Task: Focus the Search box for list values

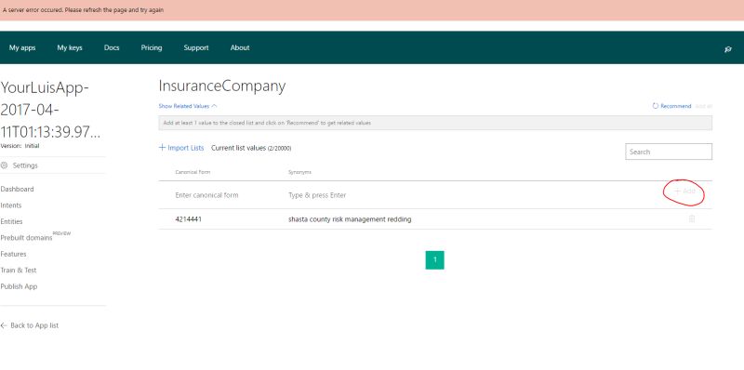Action: [x=669, y=152]
